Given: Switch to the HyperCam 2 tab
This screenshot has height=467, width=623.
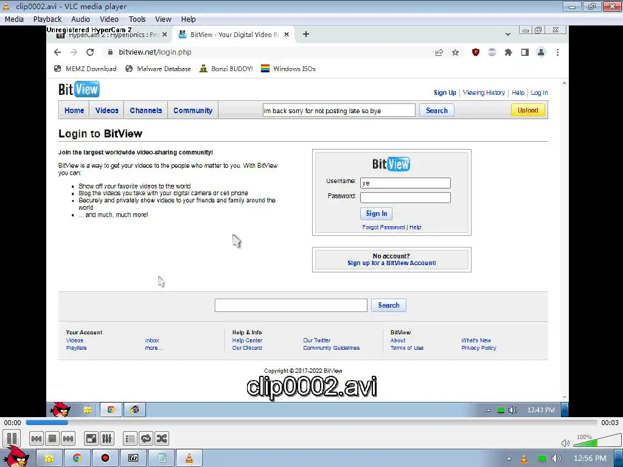Looking at the screenshot, I should [x=111, y=35].
